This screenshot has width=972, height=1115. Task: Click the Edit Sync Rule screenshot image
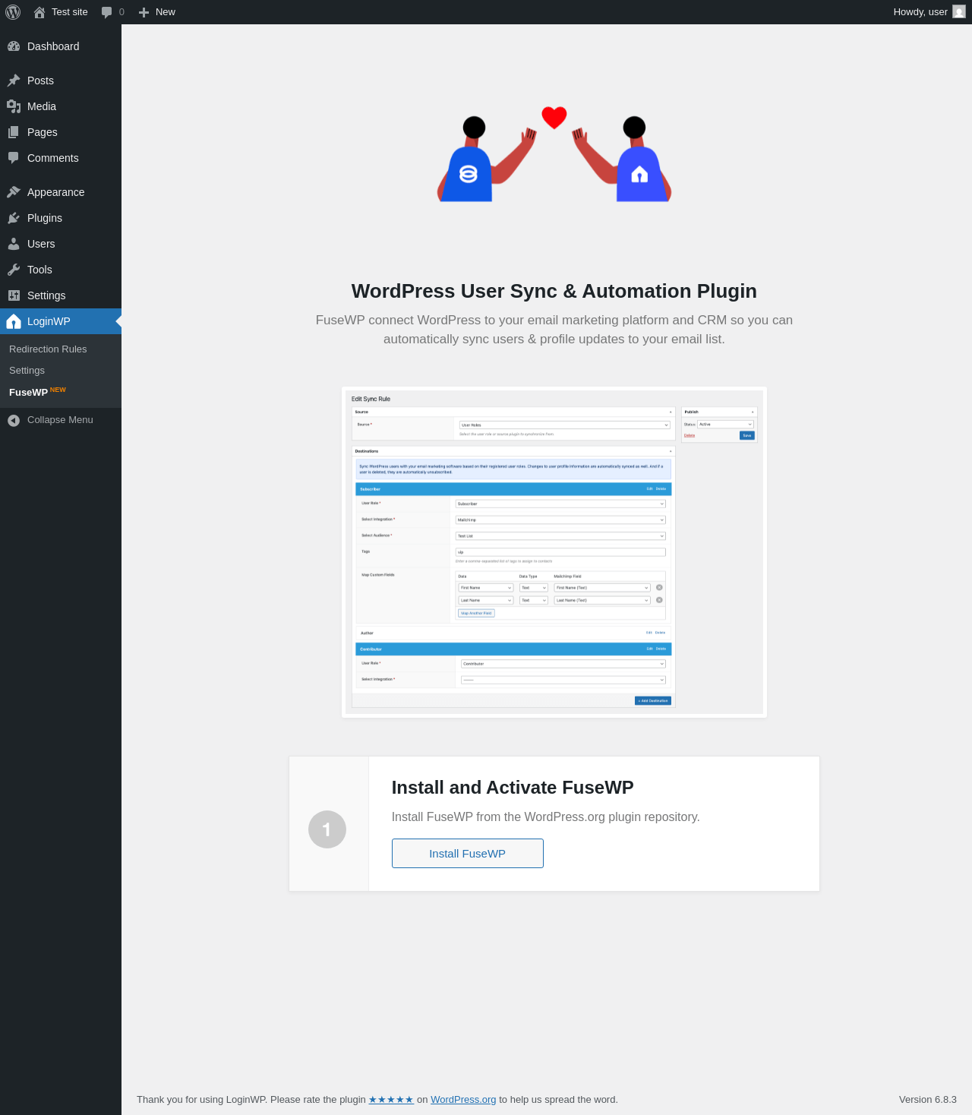(554, 552)
